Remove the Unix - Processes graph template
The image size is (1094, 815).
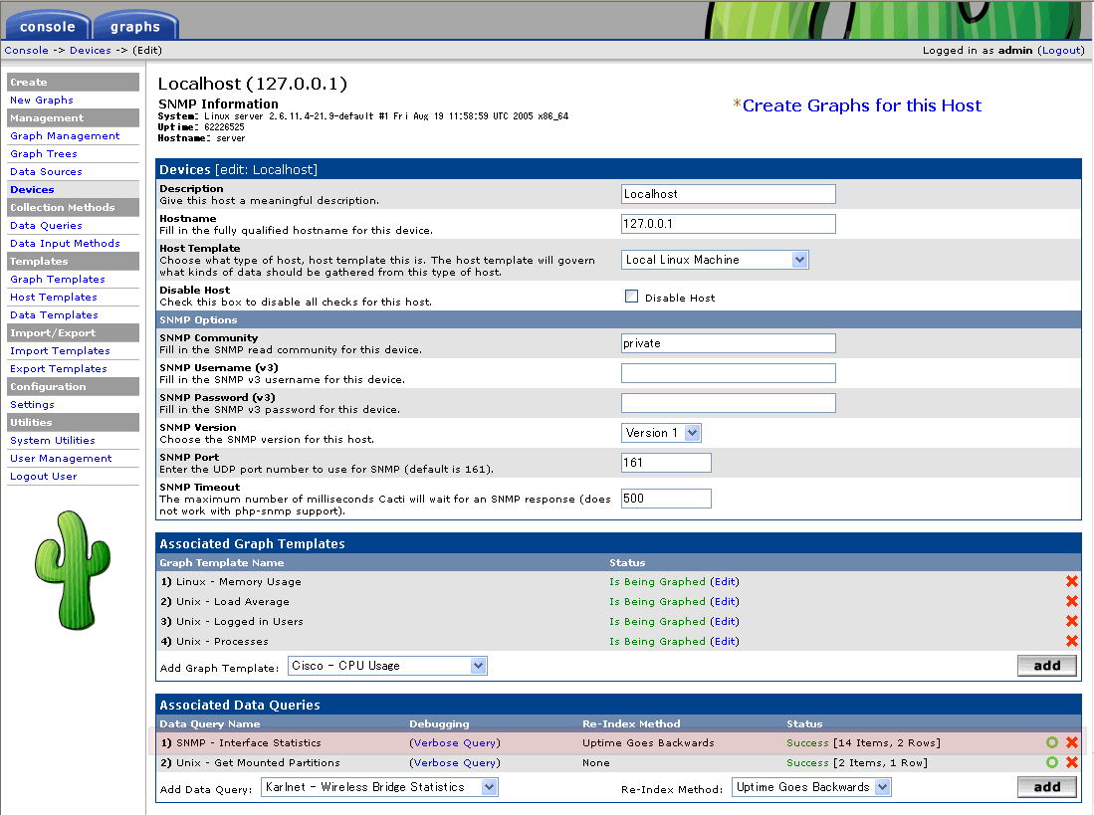point(1072,642)
